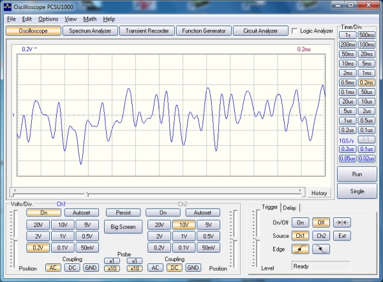Image resolution: width=383 pixels, height=282 pixels.
Task: Enable the Logic Analyzer checkbox
Action: [x=294, y=31]
